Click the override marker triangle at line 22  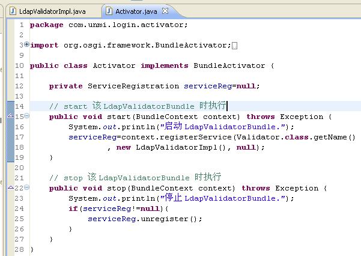click(x=10, y=187)
